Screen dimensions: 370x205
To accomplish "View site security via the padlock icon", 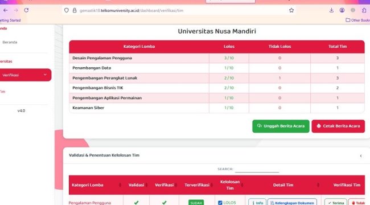I will pos(75,10).
